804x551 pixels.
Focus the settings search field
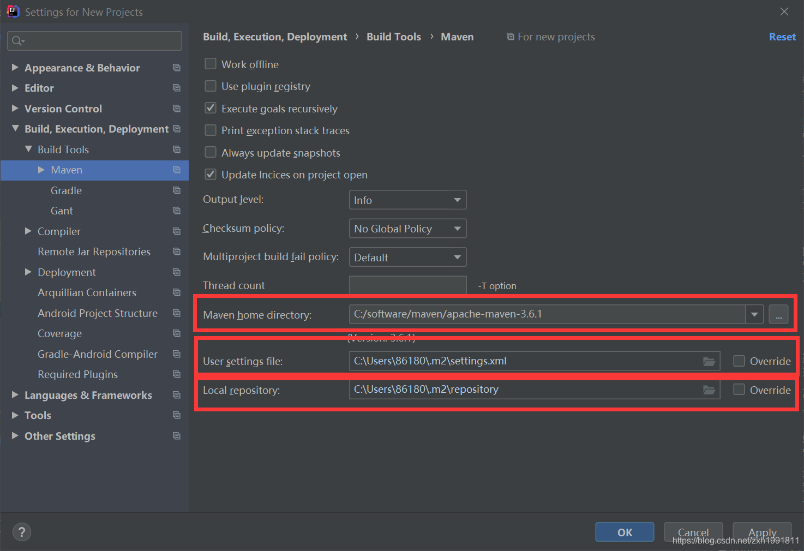(94, 41)
